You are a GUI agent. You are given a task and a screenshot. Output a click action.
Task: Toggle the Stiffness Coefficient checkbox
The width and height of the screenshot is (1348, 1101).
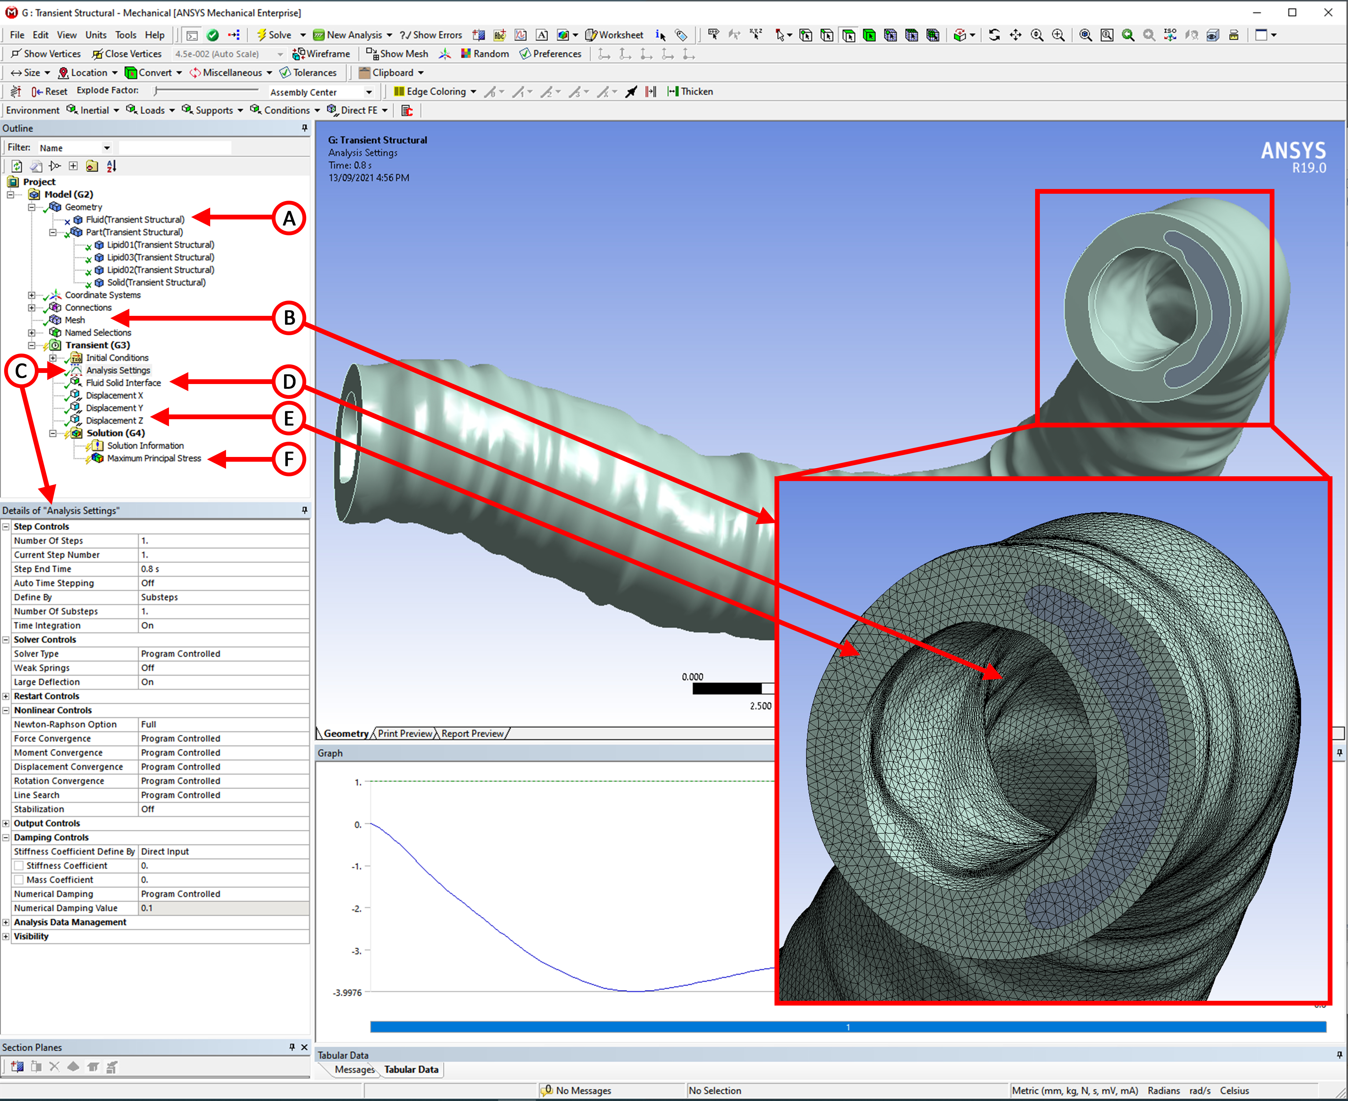(19, 866)
